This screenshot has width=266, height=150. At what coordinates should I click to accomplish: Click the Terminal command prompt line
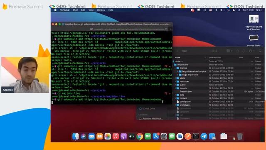(109, 100)
